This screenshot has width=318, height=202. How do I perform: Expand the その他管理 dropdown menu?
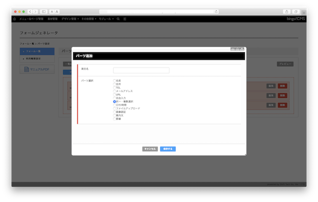tap(89, 19)
